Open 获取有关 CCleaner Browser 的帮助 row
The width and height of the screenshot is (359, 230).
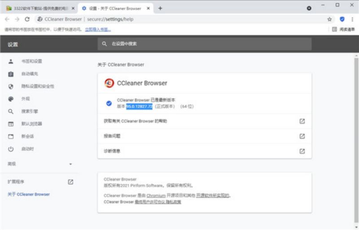tap(205, 121)
